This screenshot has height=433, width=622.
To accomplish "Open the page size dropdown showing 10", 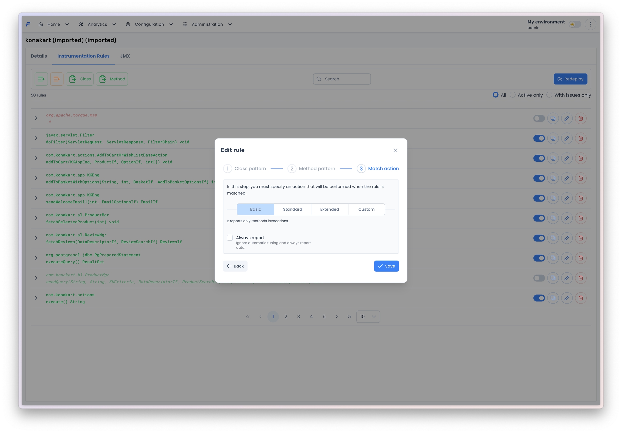I will pos(368,316).
